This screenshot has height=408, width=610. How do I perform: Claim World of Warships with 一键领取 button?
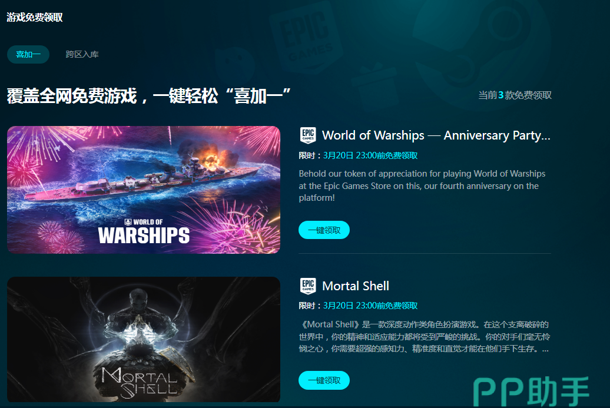pos(324,230)
